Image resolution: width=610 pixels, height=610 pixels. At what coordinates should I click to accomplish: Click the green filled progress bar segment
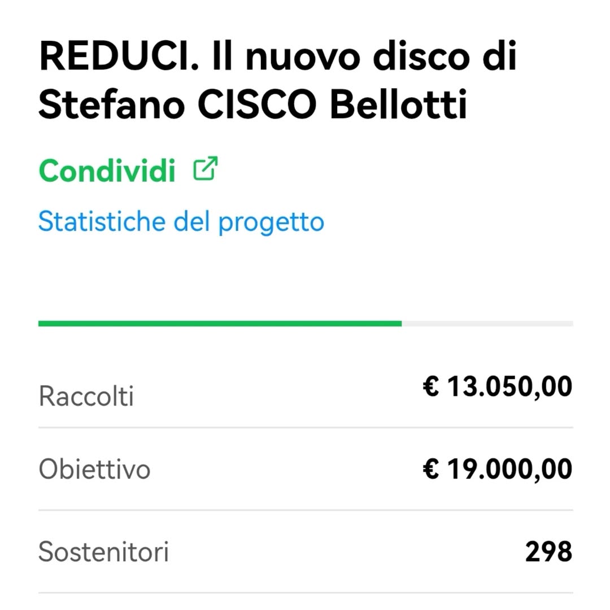[220, 324]
